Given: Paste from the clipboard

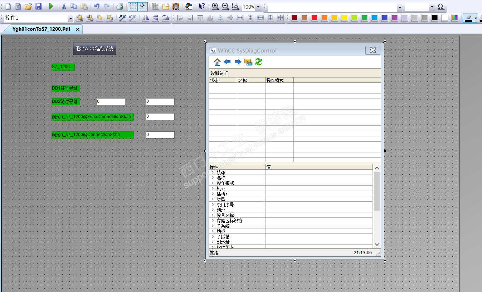Looking at the screenshot, I should pos(84,6).
